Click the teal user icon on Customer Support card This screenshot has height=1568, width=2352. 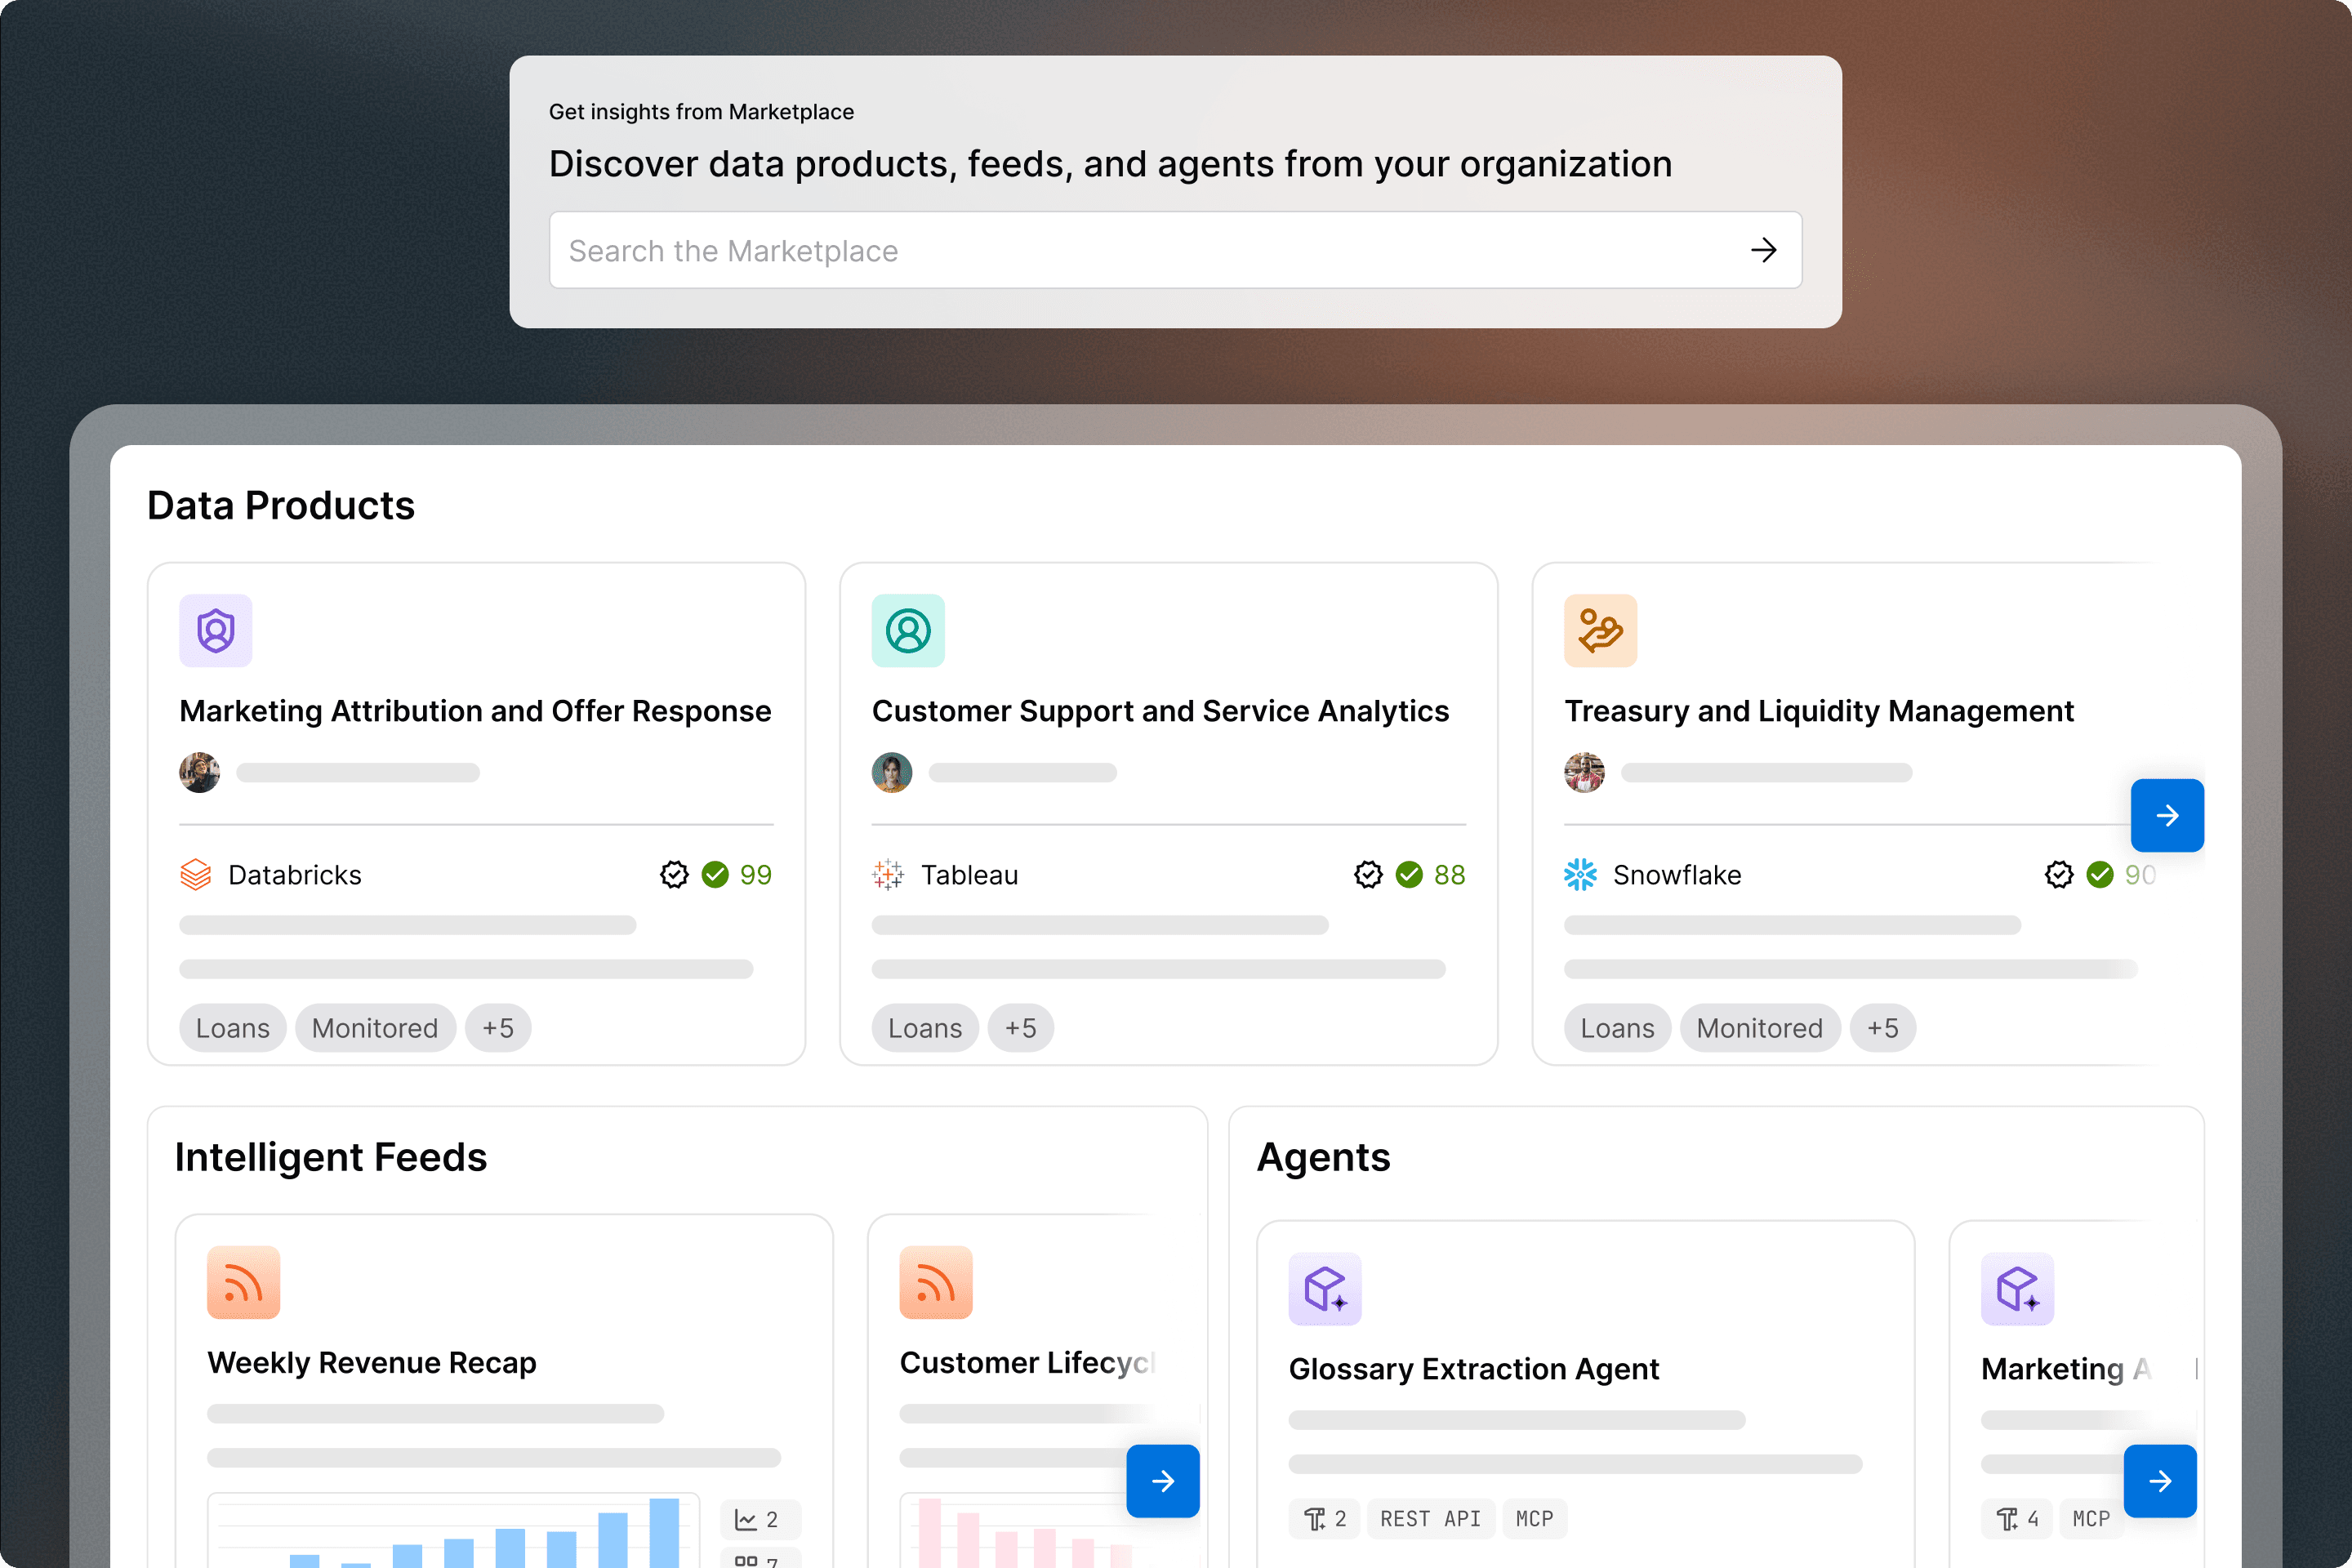pyautogui.click(x=908, y=631)
